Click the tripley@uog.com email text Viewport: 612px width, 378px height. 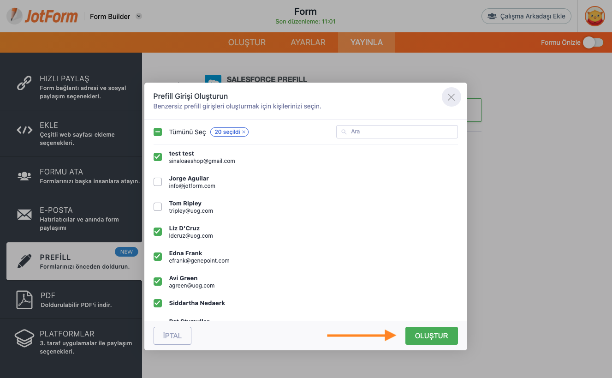pos(191,211)
